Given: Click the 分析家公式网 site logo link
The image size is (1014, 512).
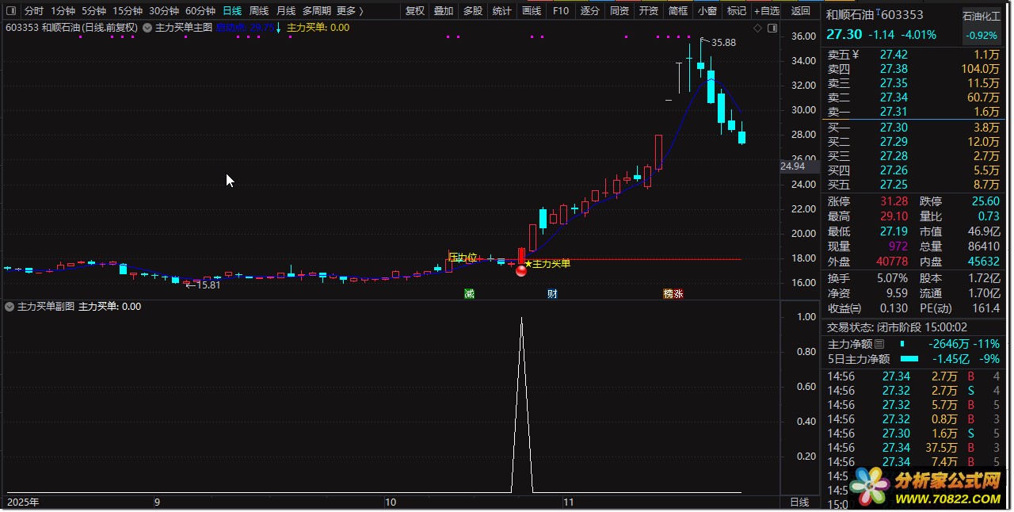Looking at the screenshot, I should pyautogui.click(x=924, y=487).
